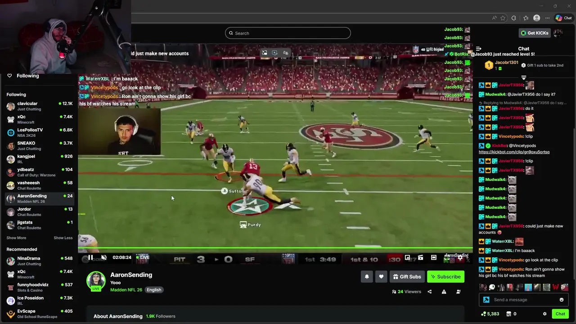
Task: Open SNEAKO channel in sidebar
Action: coord(39,146)
